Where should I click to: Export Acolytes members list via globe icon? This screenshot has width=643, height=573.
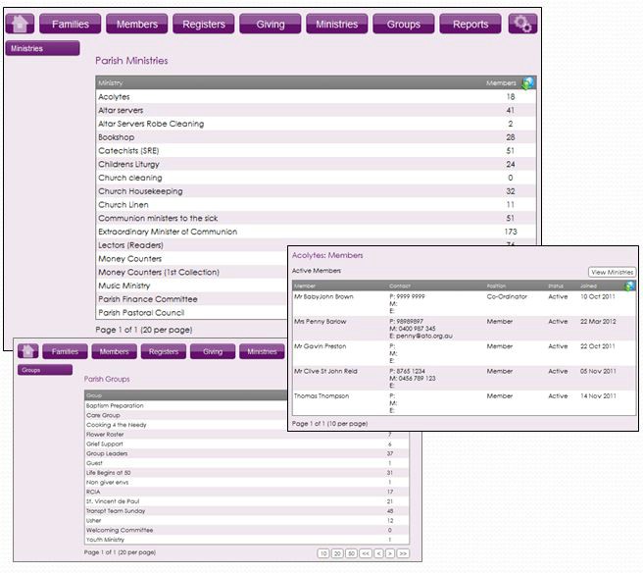click(x=629, y=286)
